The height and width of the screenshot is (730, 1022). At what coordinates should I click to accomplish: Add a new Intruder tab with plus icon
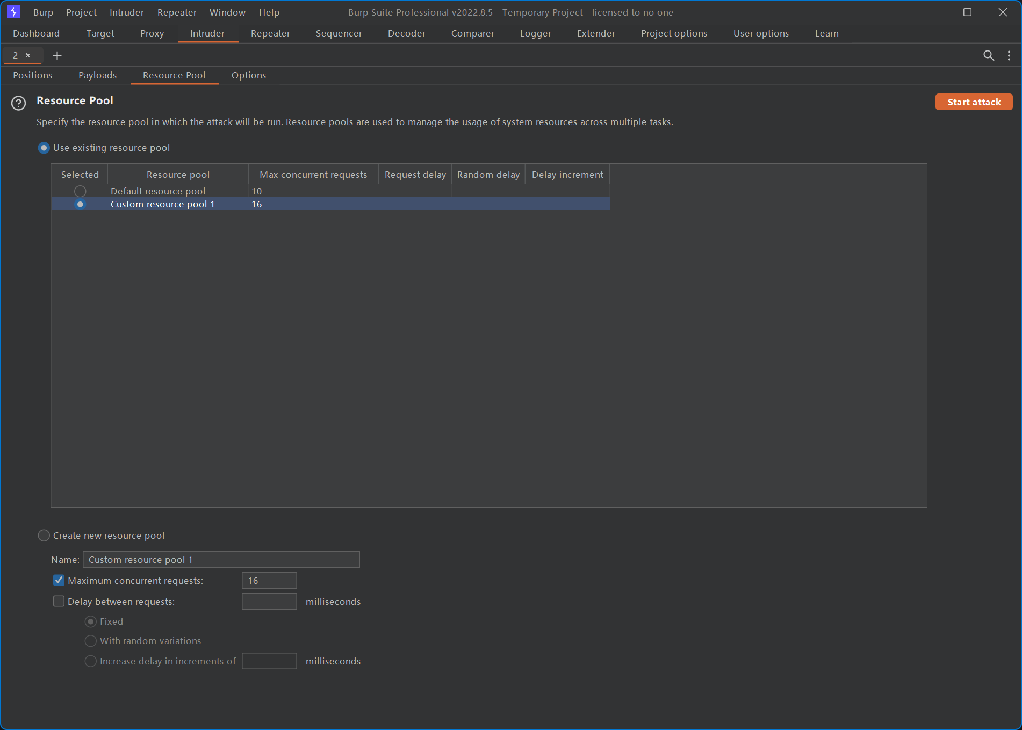pos(57,55)
